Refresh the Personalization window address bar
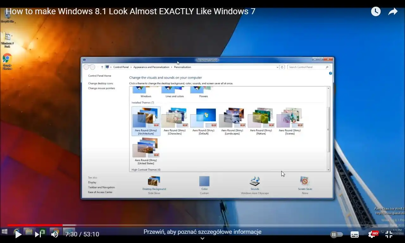Screen dimensions: 405x243 (282, 67)
